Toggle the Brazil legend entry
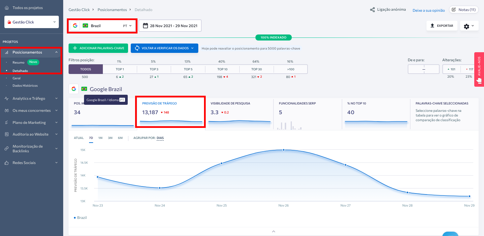This screenshot has width=484, height=236. point(80,218)
